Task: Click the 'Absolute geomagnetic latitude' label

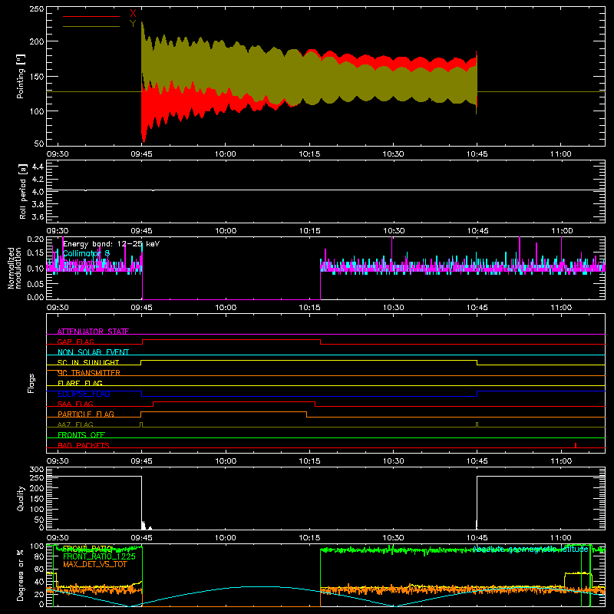Action: click(530, 549)
